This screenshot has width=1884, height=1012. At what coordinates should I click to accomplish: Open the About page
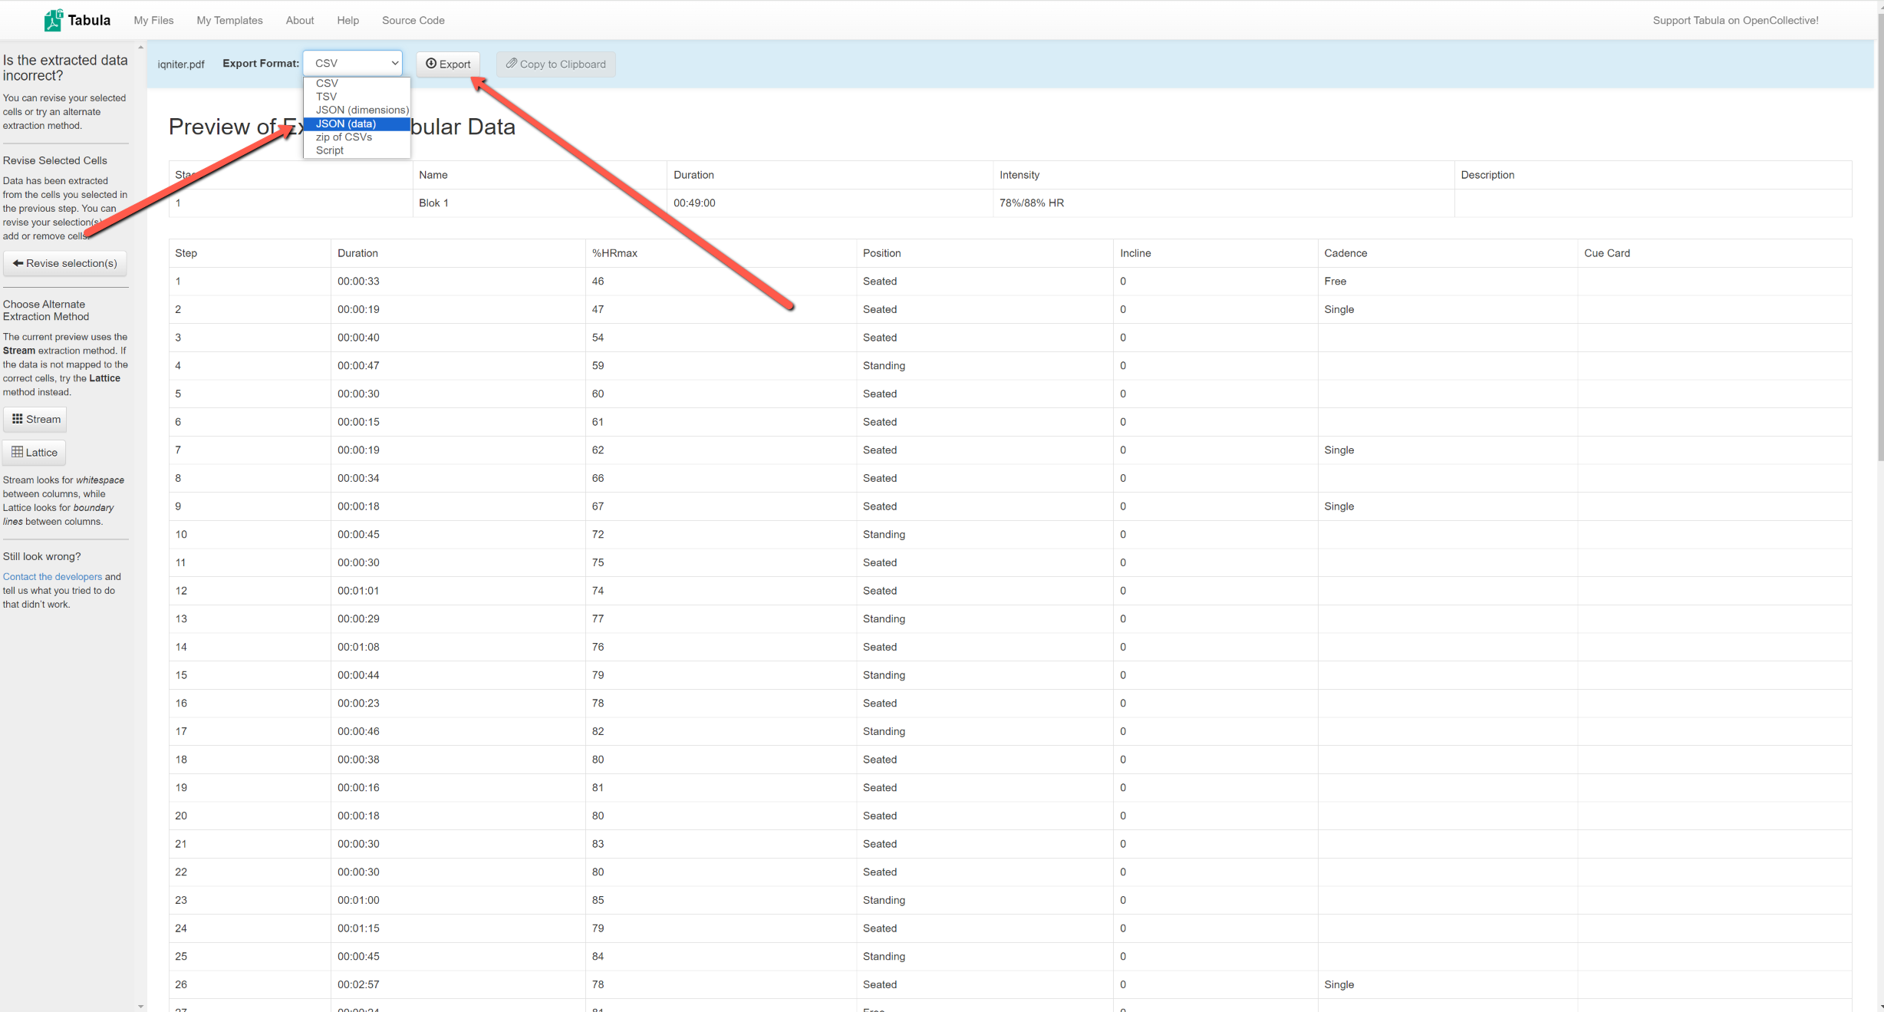click(x=300, y=20)
